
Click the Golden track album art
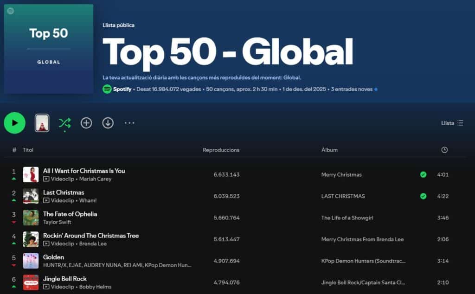(31, 261)
